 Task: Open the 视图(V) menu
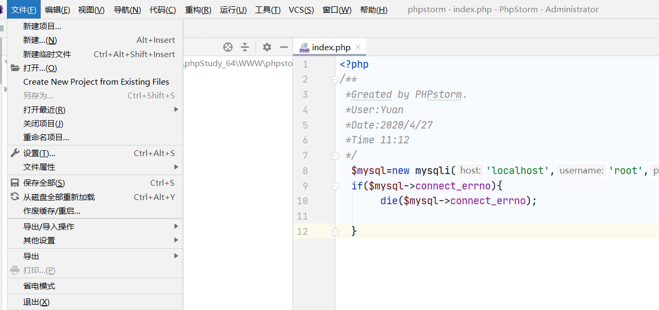pyautogui.click(x=91, y=10)
